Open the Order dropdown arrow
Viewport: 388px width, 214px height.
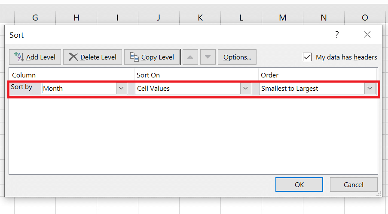370,88
